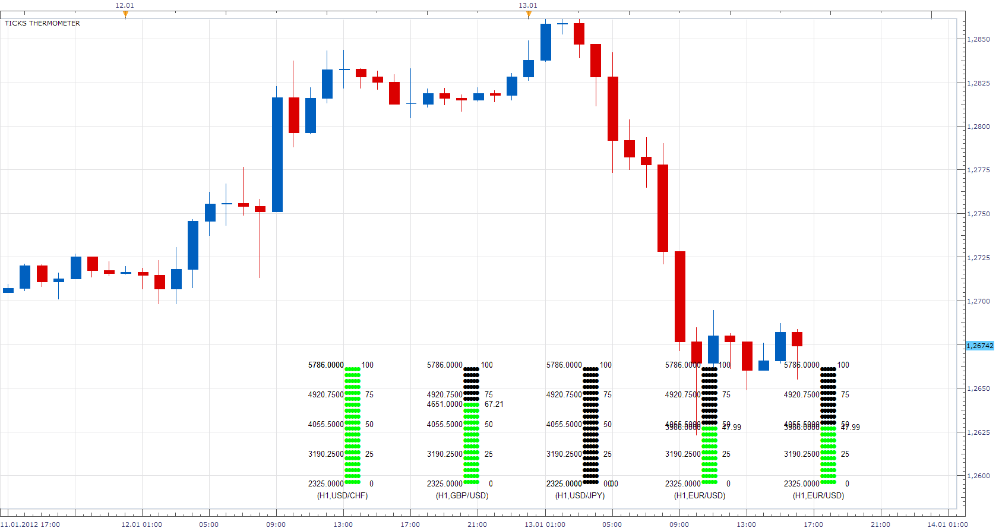Click the 67.21 percent reading

[494, 404]
